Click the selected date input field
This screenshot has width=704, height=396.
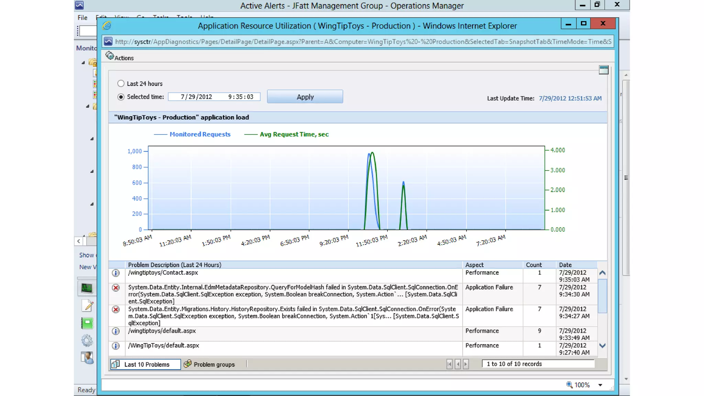click(x=197, y=97)
